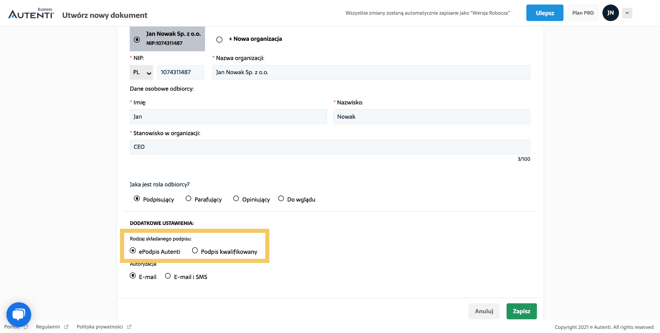660x333 pixels.
Task: Click the Jaka jest rola odbiorcy? label
Action: (x=160, y=185)
